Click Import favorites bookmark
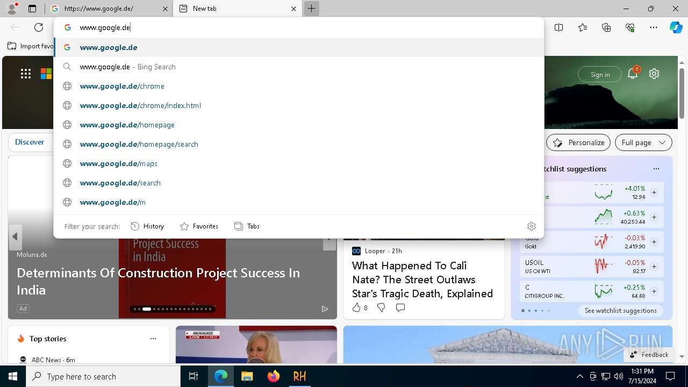 (x=31, y=46)
